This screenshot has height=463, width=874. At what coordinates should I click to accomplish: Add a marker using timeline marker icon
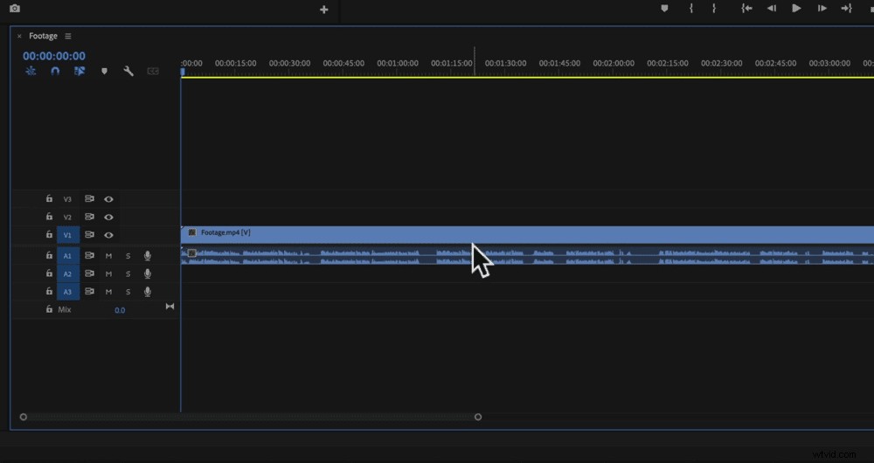pos(104,72)
